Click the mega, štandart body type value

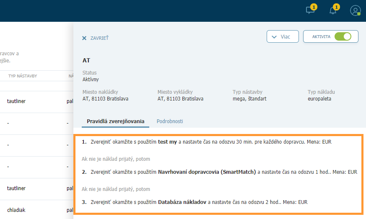(249, 99)
